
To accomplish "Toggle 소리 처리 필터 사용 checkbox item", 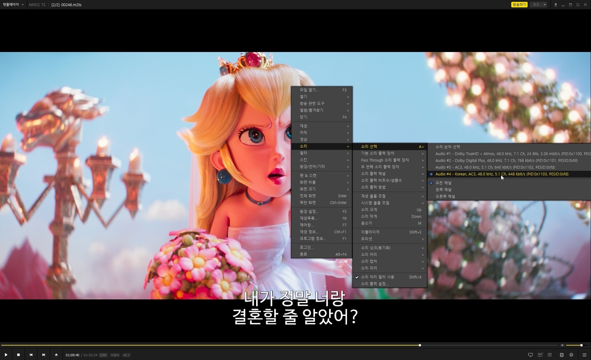I will click(x=377, y=277).
